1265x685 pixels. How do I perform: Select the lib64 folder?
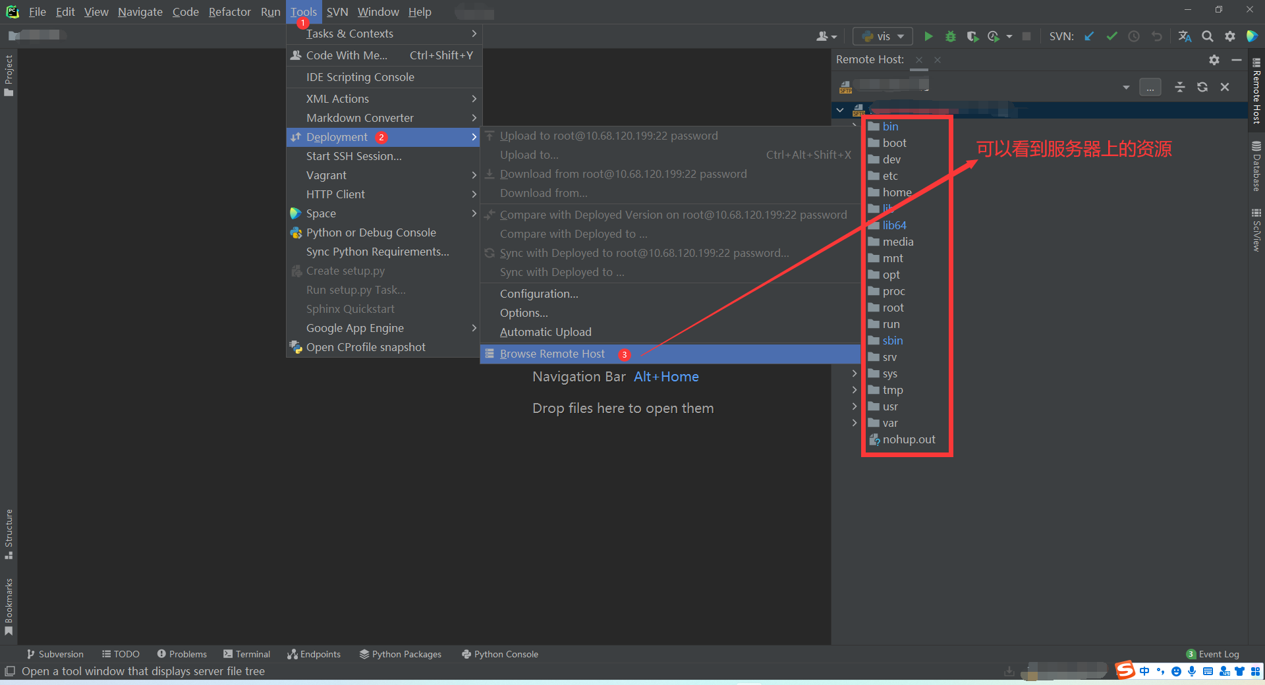pos(887,225)
